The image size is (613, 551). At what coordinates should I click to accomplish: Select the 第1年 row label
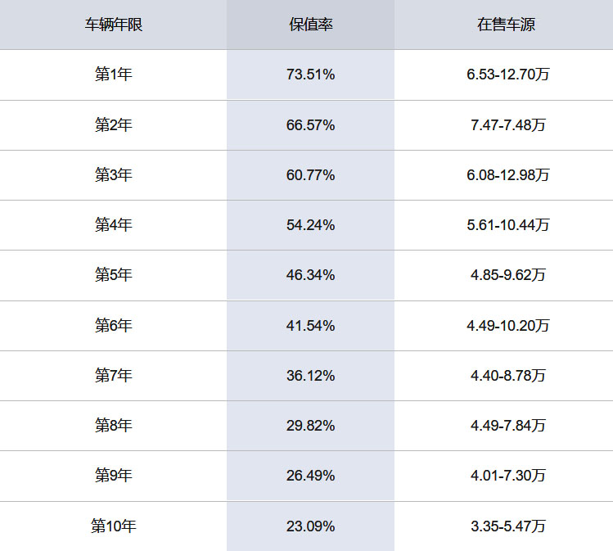113,75
